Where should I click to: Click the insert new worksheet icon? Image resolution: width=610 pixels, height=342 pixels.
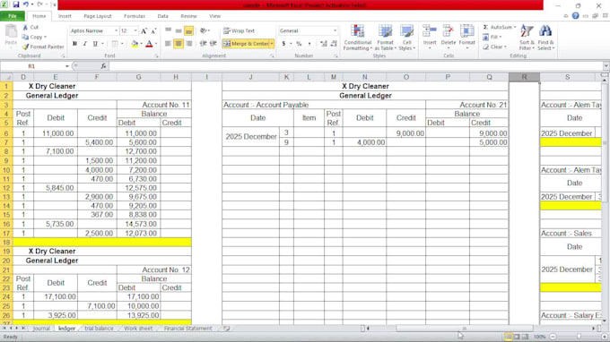(226, 329)
